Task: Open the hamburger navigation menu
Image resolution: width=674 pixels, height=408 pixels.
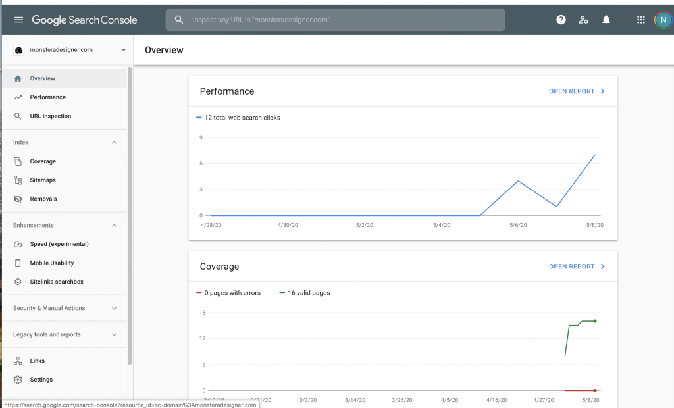Action: pyautogui.click(x=18, y=20)
